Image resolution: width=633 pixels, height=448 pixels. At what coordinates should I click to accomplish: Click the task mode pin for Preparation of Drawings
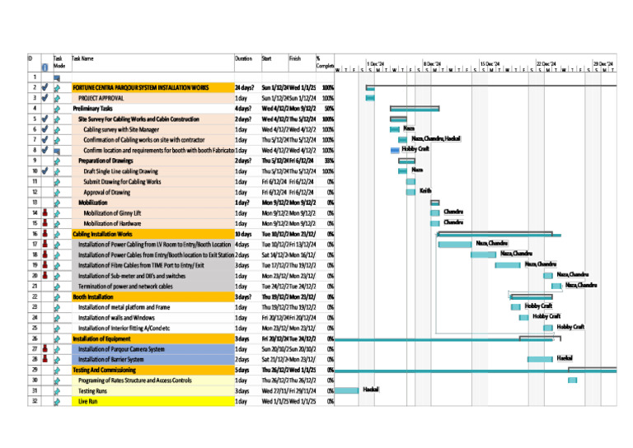click(57, 161)
